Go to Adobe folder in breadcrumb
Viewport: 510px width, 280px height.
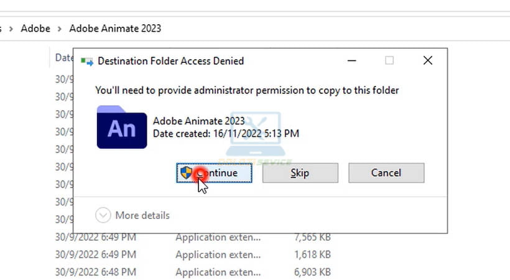pyautogui.click(x=35, y=28)
